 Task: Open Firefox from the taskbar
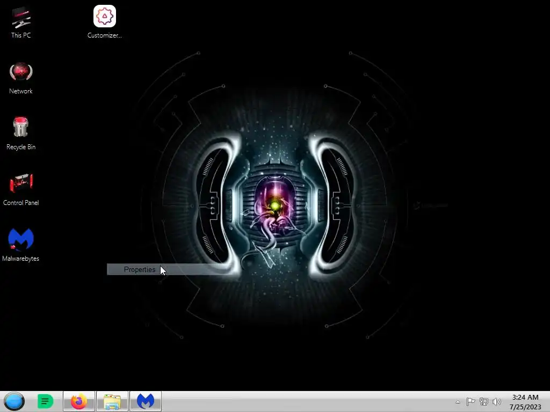[79, 401]
